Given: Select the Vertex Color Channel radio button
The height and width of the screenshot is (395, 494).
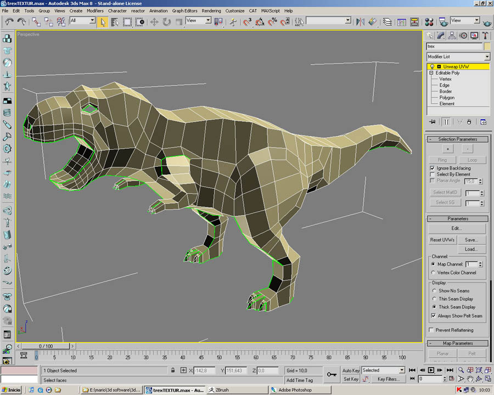Looking at the screenshot, I should coord(433,273).
